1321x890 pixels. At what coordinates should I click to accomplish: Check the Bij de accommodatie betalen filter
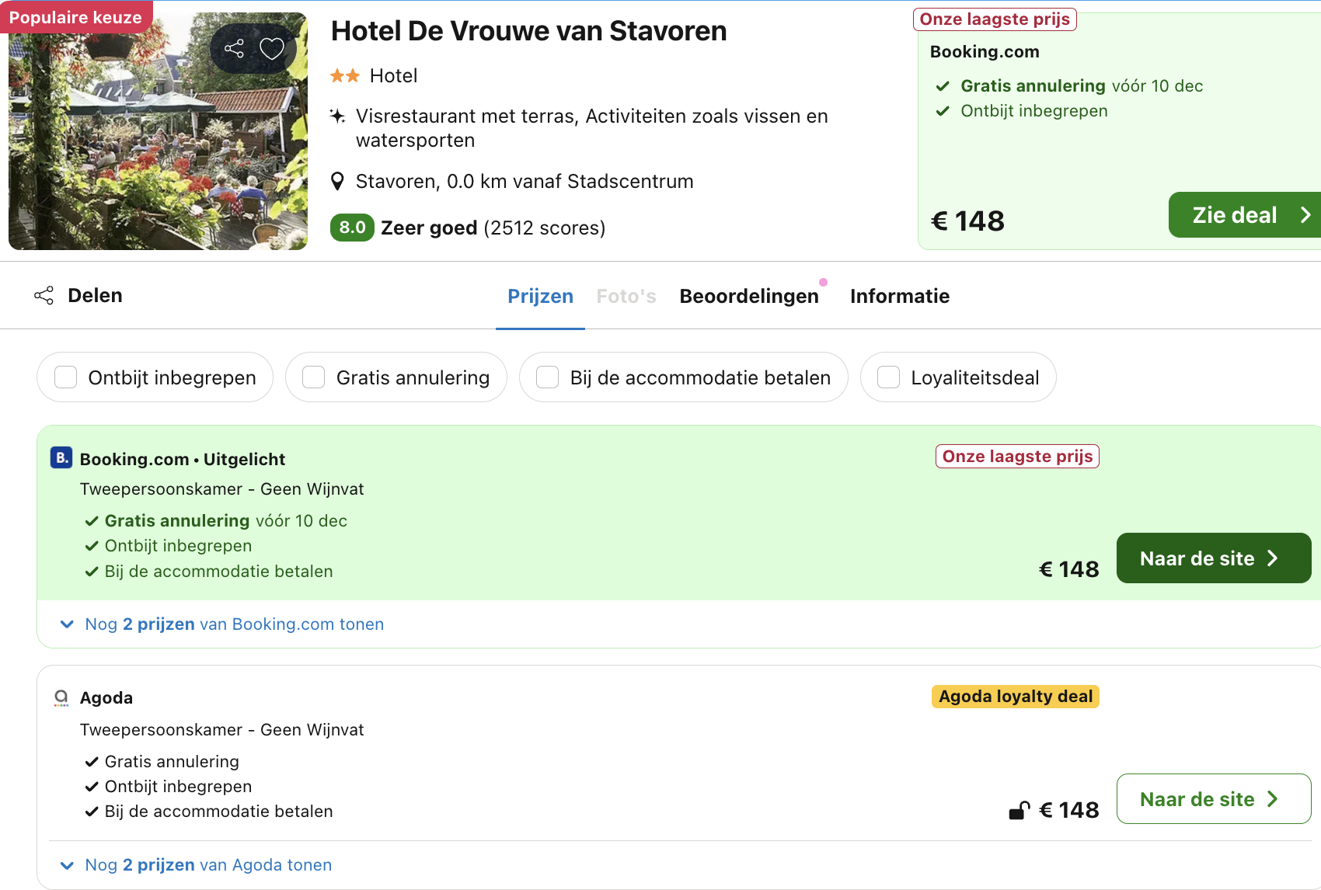(x=547, y=377)
